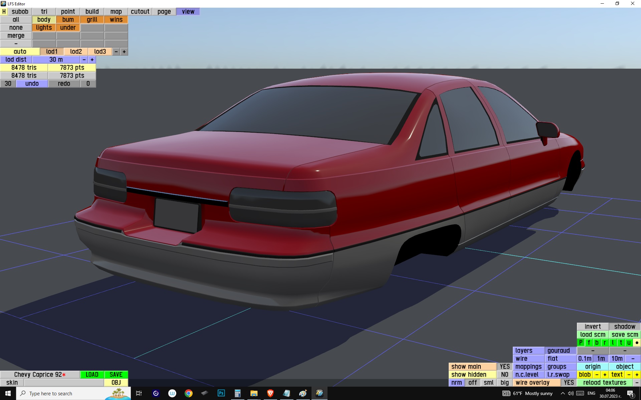
Task: Click the Notepad taskbar icon
Action: (286, 393)
